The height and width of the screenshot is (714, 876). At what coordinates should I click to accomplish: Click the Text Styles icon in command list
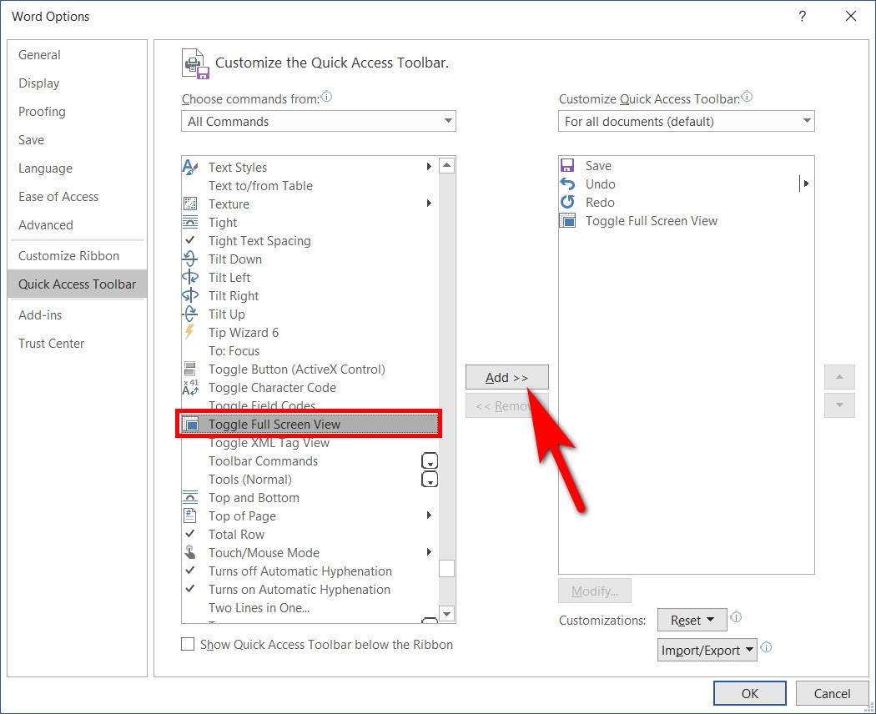coord(190,167)
